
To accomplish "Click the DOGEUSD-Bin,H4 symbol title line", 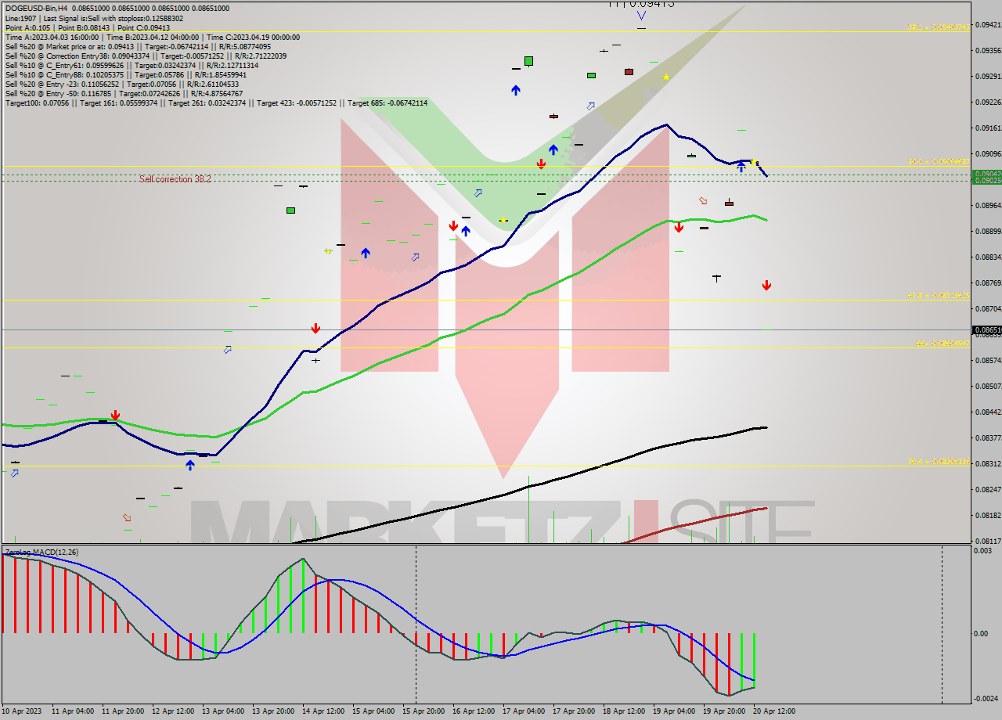I will (117, 9).
